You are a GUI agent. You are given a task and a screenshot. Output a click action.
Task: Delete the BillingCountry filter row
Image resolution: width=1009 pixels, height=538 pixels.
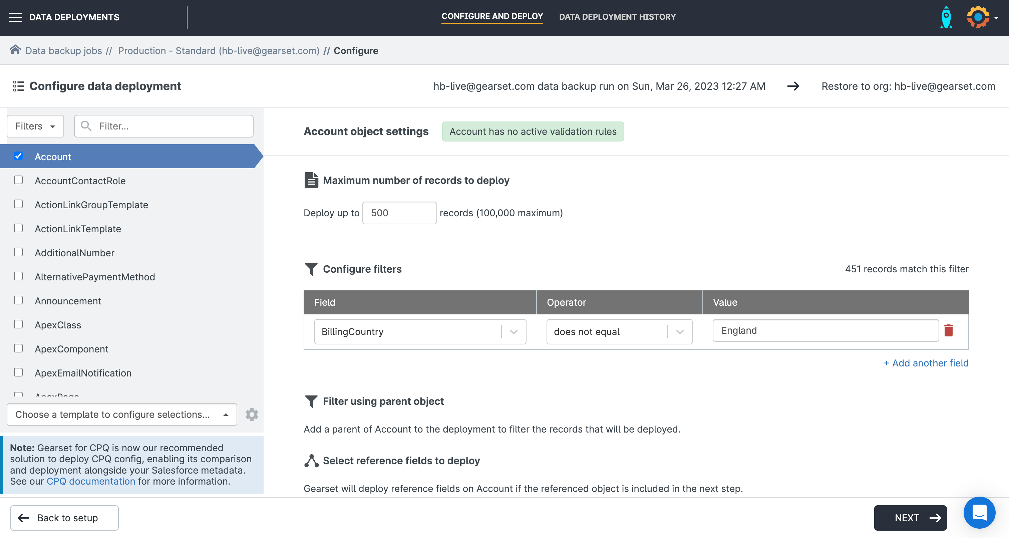point(948,330)
